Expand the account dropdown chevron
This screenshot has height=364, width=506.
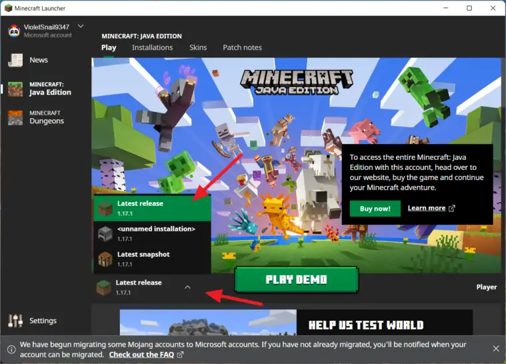coord(81,27)
